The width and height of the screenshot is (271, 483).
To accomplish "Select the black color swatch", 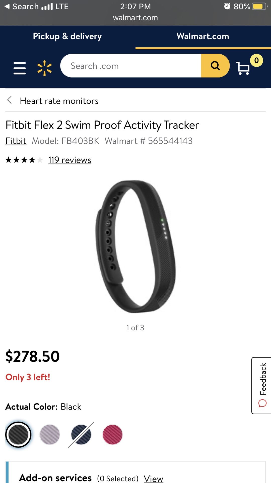I will tap(18, 434).
